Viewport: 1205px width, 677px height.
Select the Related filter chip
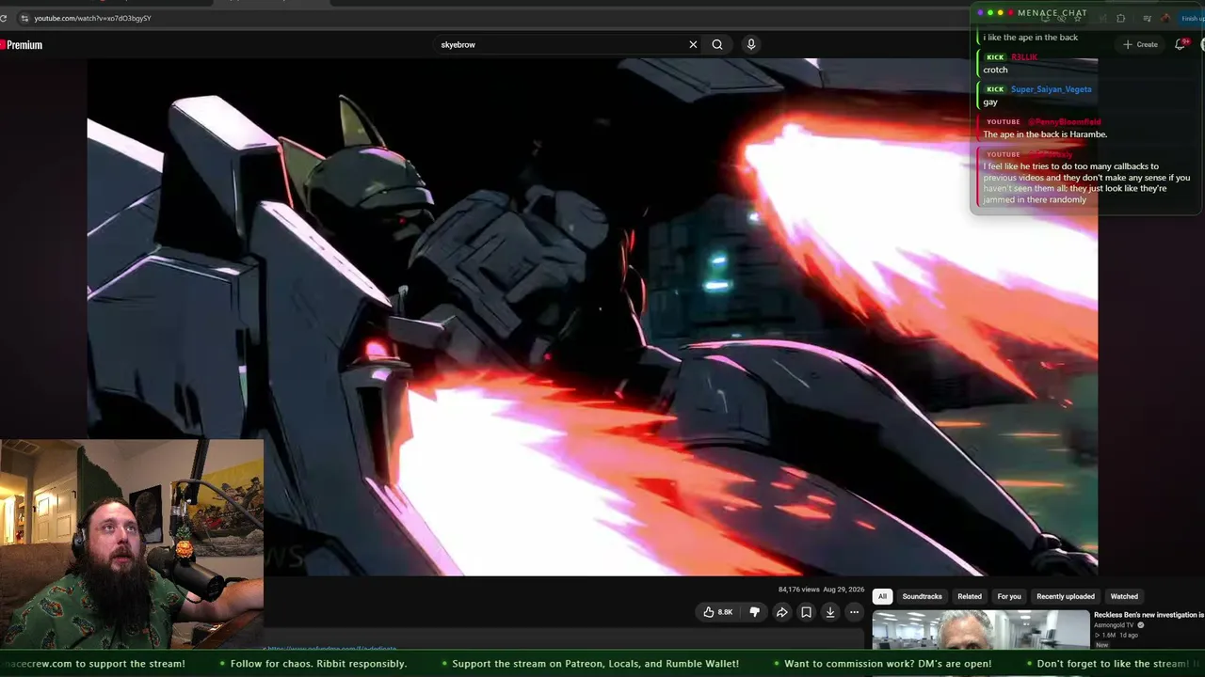click(970, 596)
